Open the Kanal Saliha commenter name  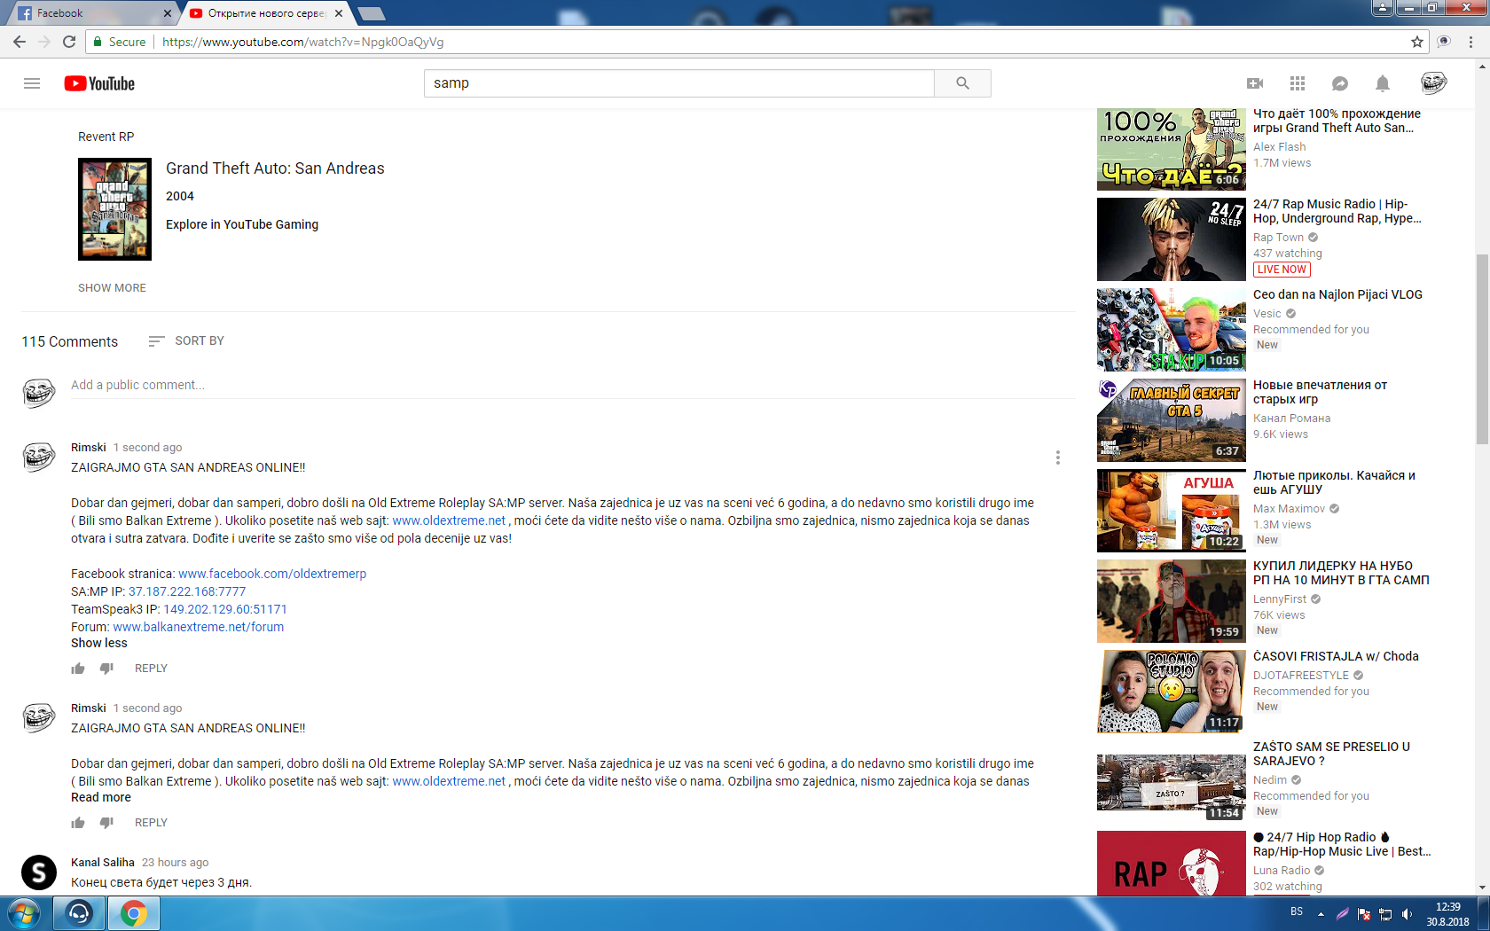(x=103, y=863)
